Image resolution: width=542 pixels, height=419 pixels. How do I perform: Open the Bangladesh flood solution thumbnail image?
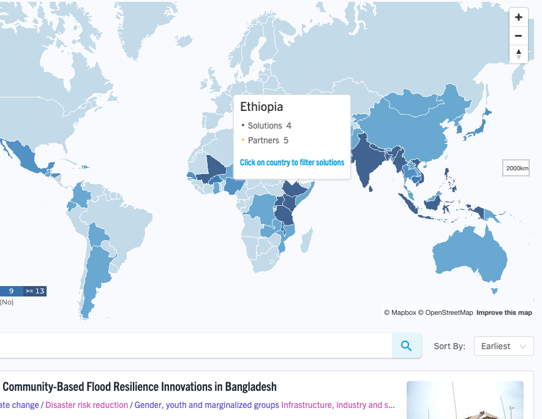pyautogui.click(x=465, y=400)
